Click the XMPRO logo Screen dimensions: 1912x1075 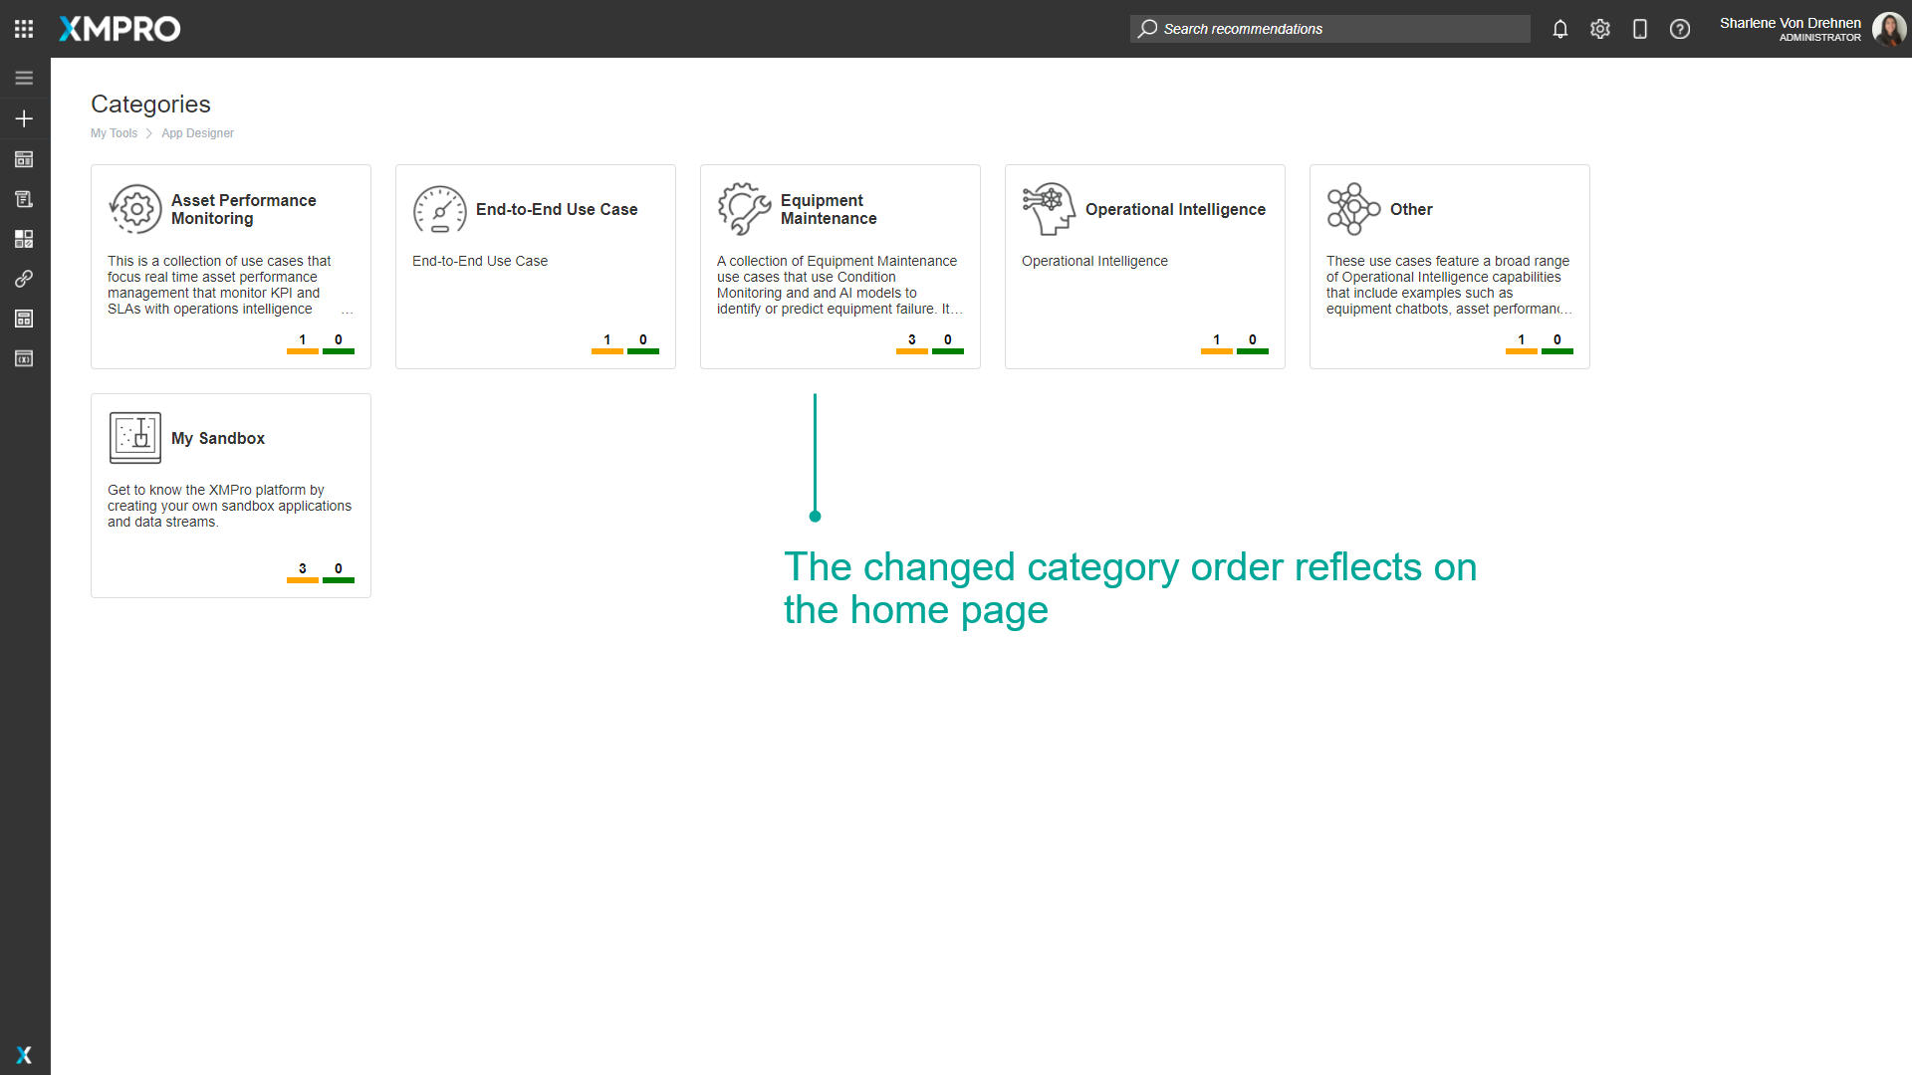pyautogui.click(x=119, y=29)
